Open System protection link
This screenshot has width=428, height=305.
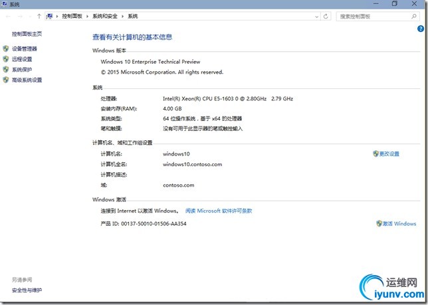coord(22,70)
